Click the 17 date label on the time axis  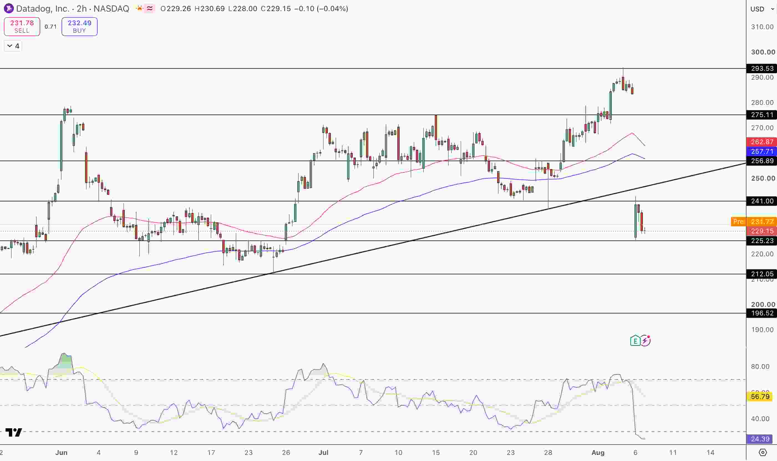click(x=211, y=453)
